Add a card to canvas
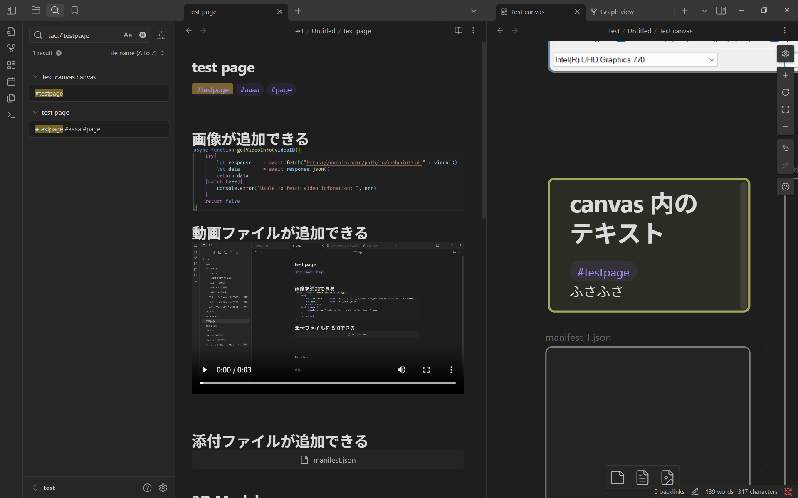Image resolution: width=798 pixels, height=498 pixels. [618, 477]
